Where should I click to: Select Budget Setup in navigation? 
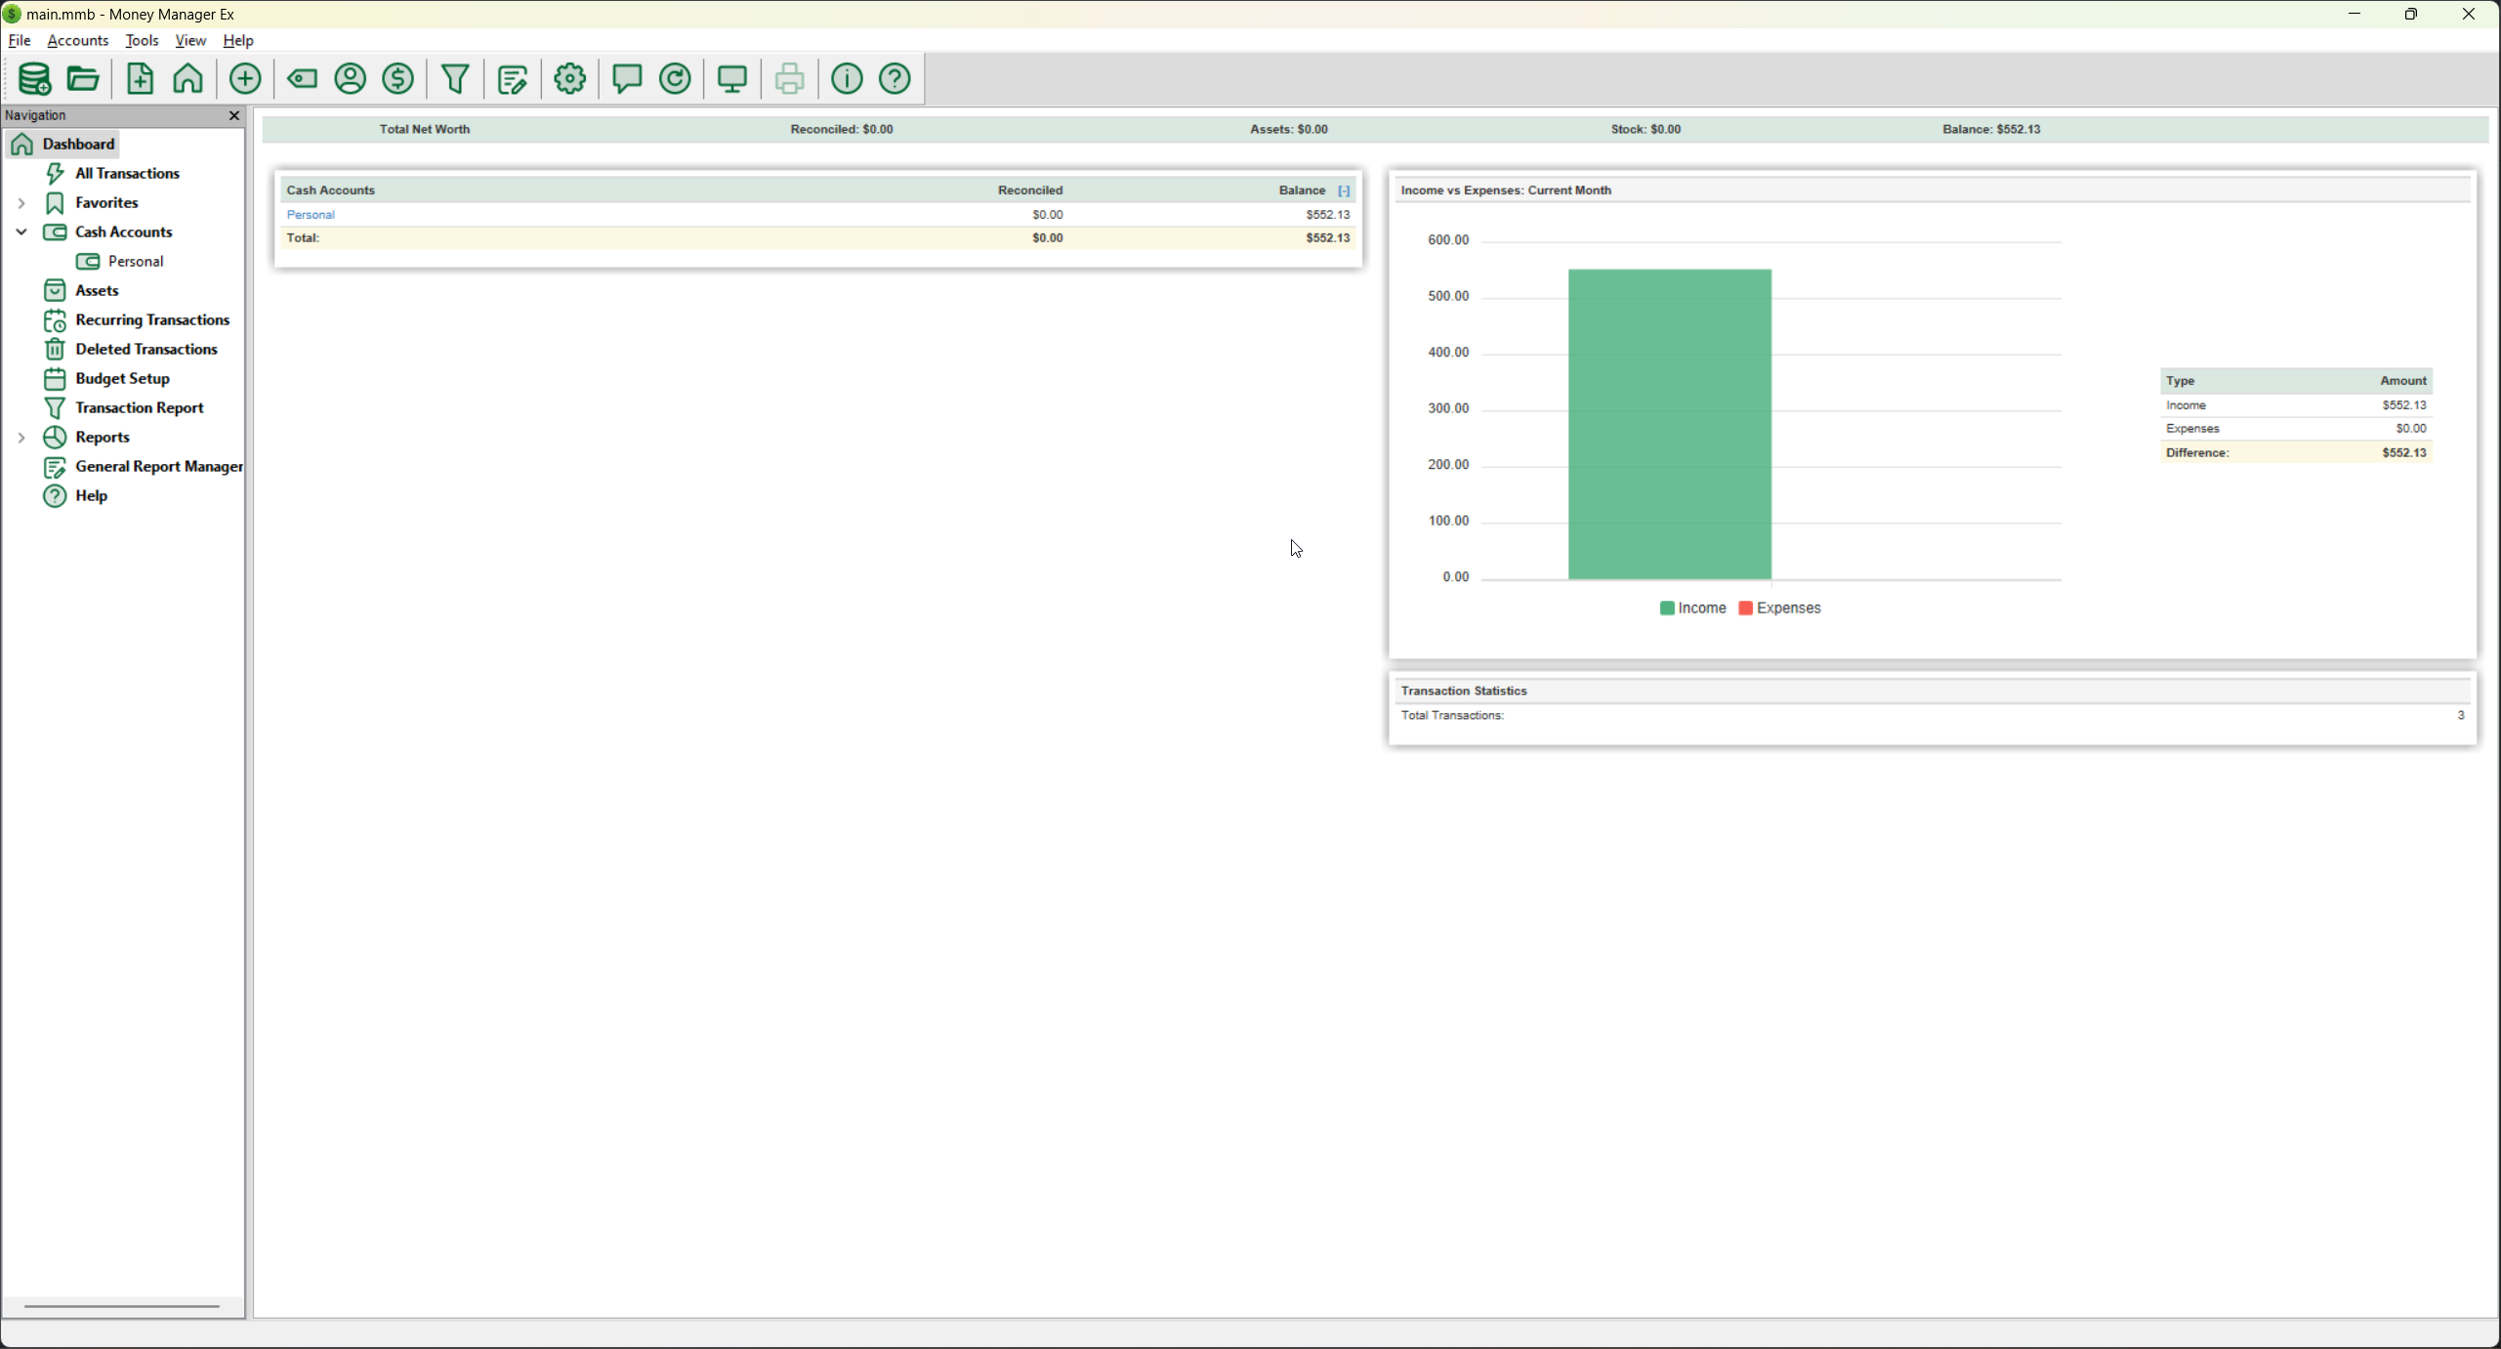click(122, 379)
